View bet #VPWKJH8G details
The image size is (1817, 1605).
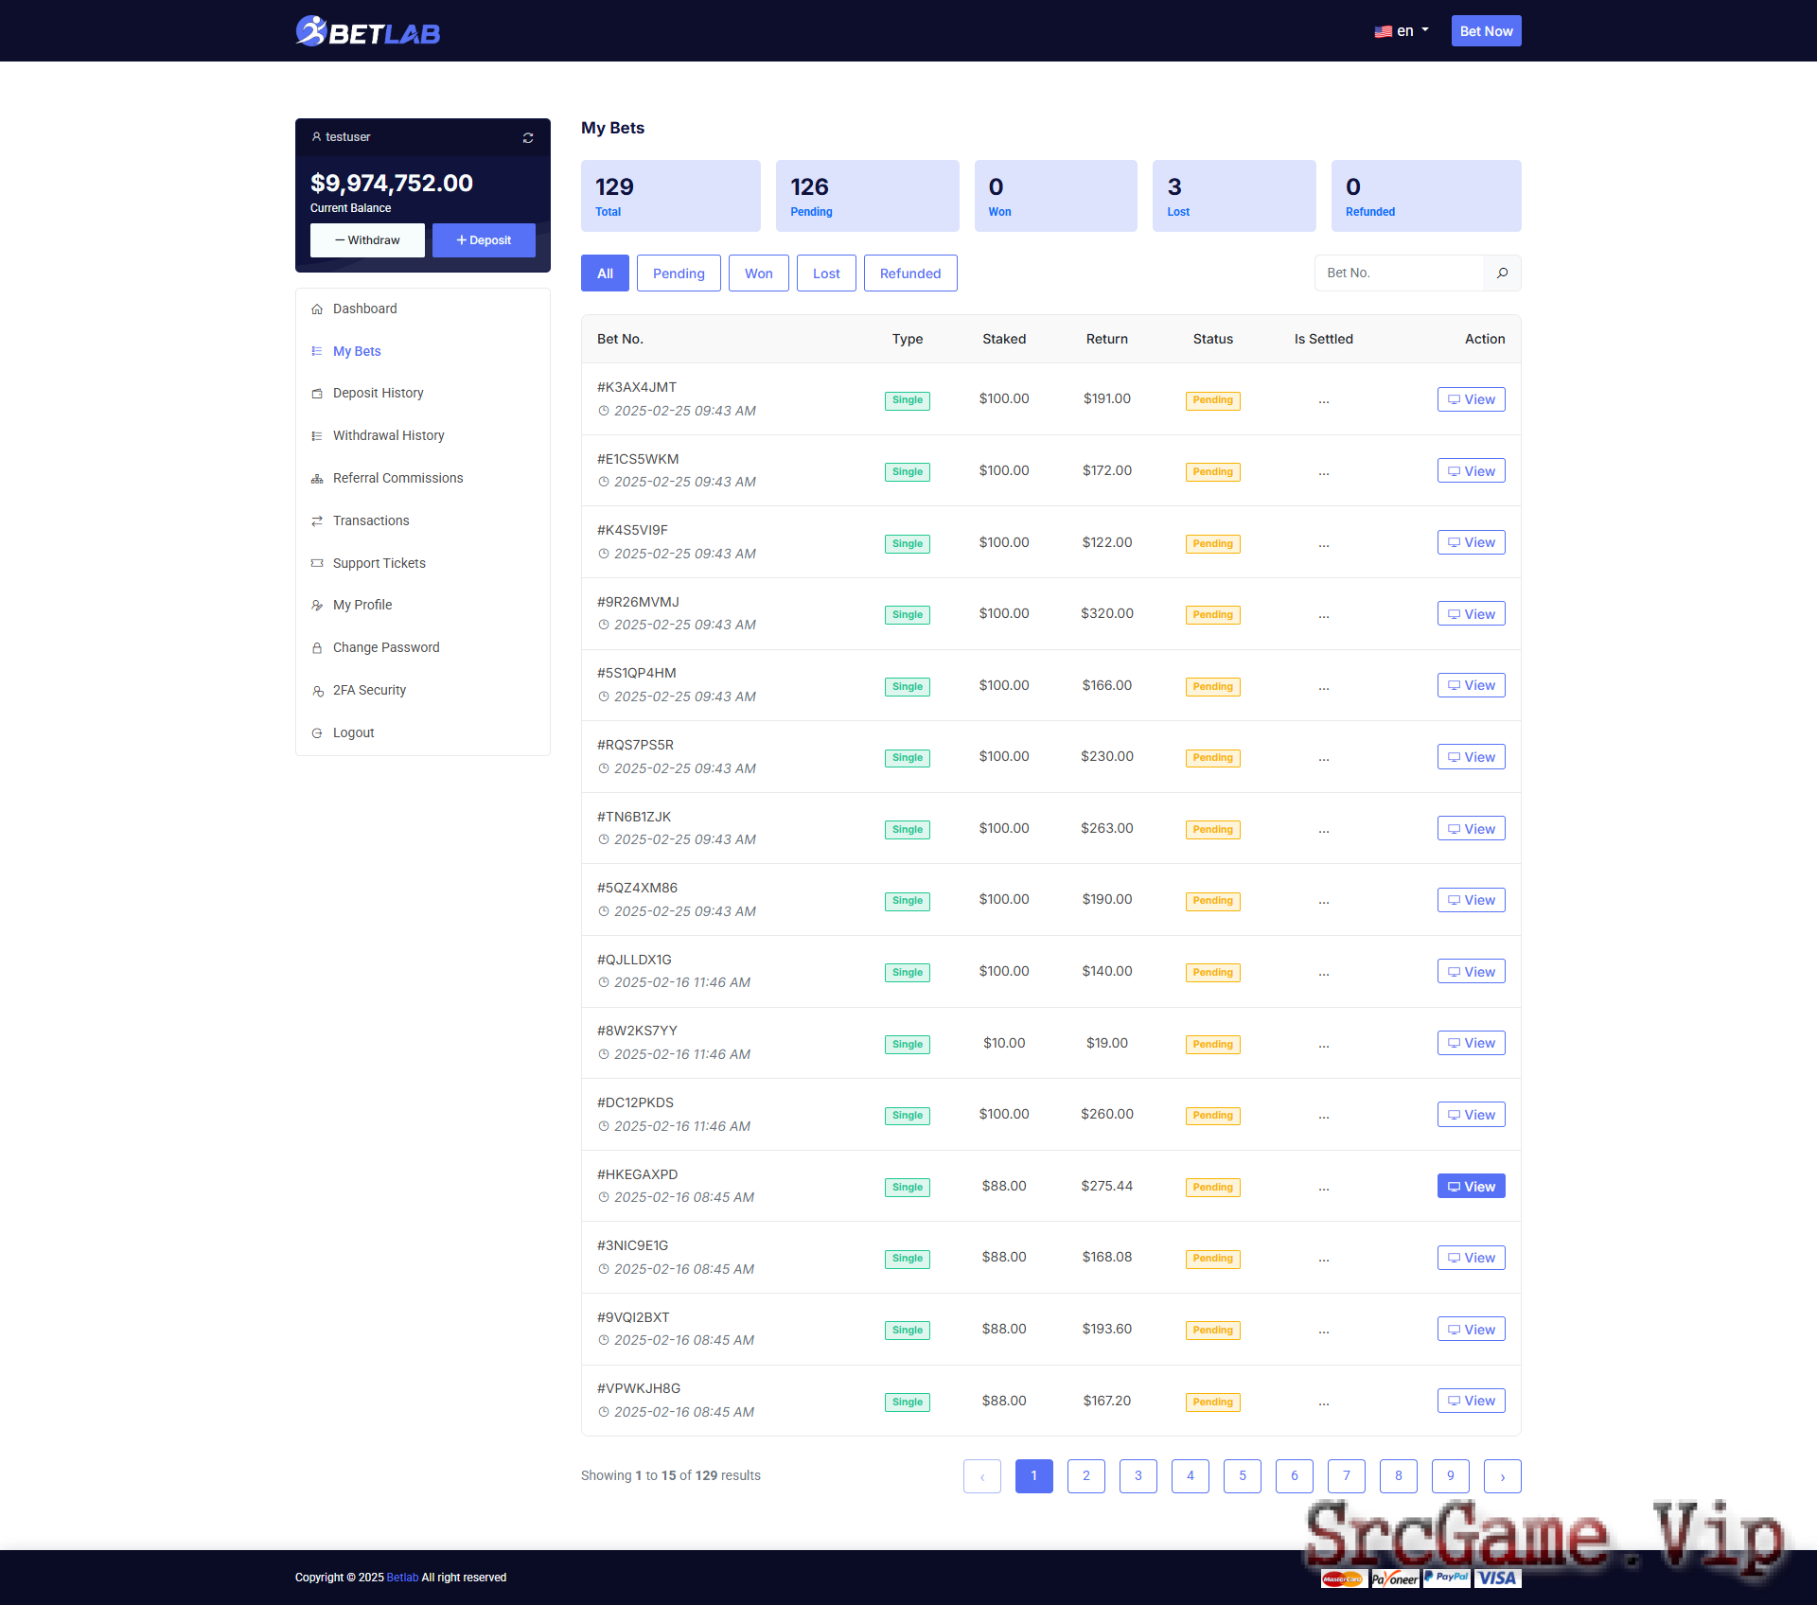[1471, 1402]
